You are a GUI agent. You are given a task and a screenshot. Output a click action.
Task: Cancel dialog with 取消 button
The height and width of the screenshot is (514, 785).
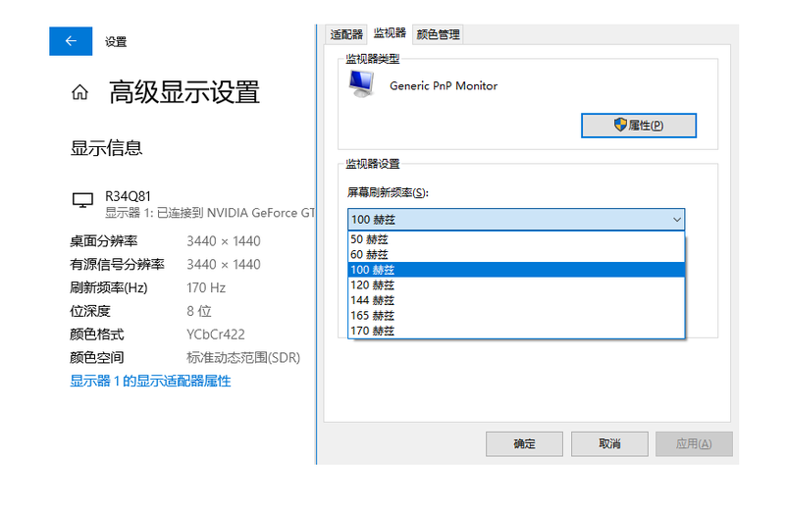point(609,444)
